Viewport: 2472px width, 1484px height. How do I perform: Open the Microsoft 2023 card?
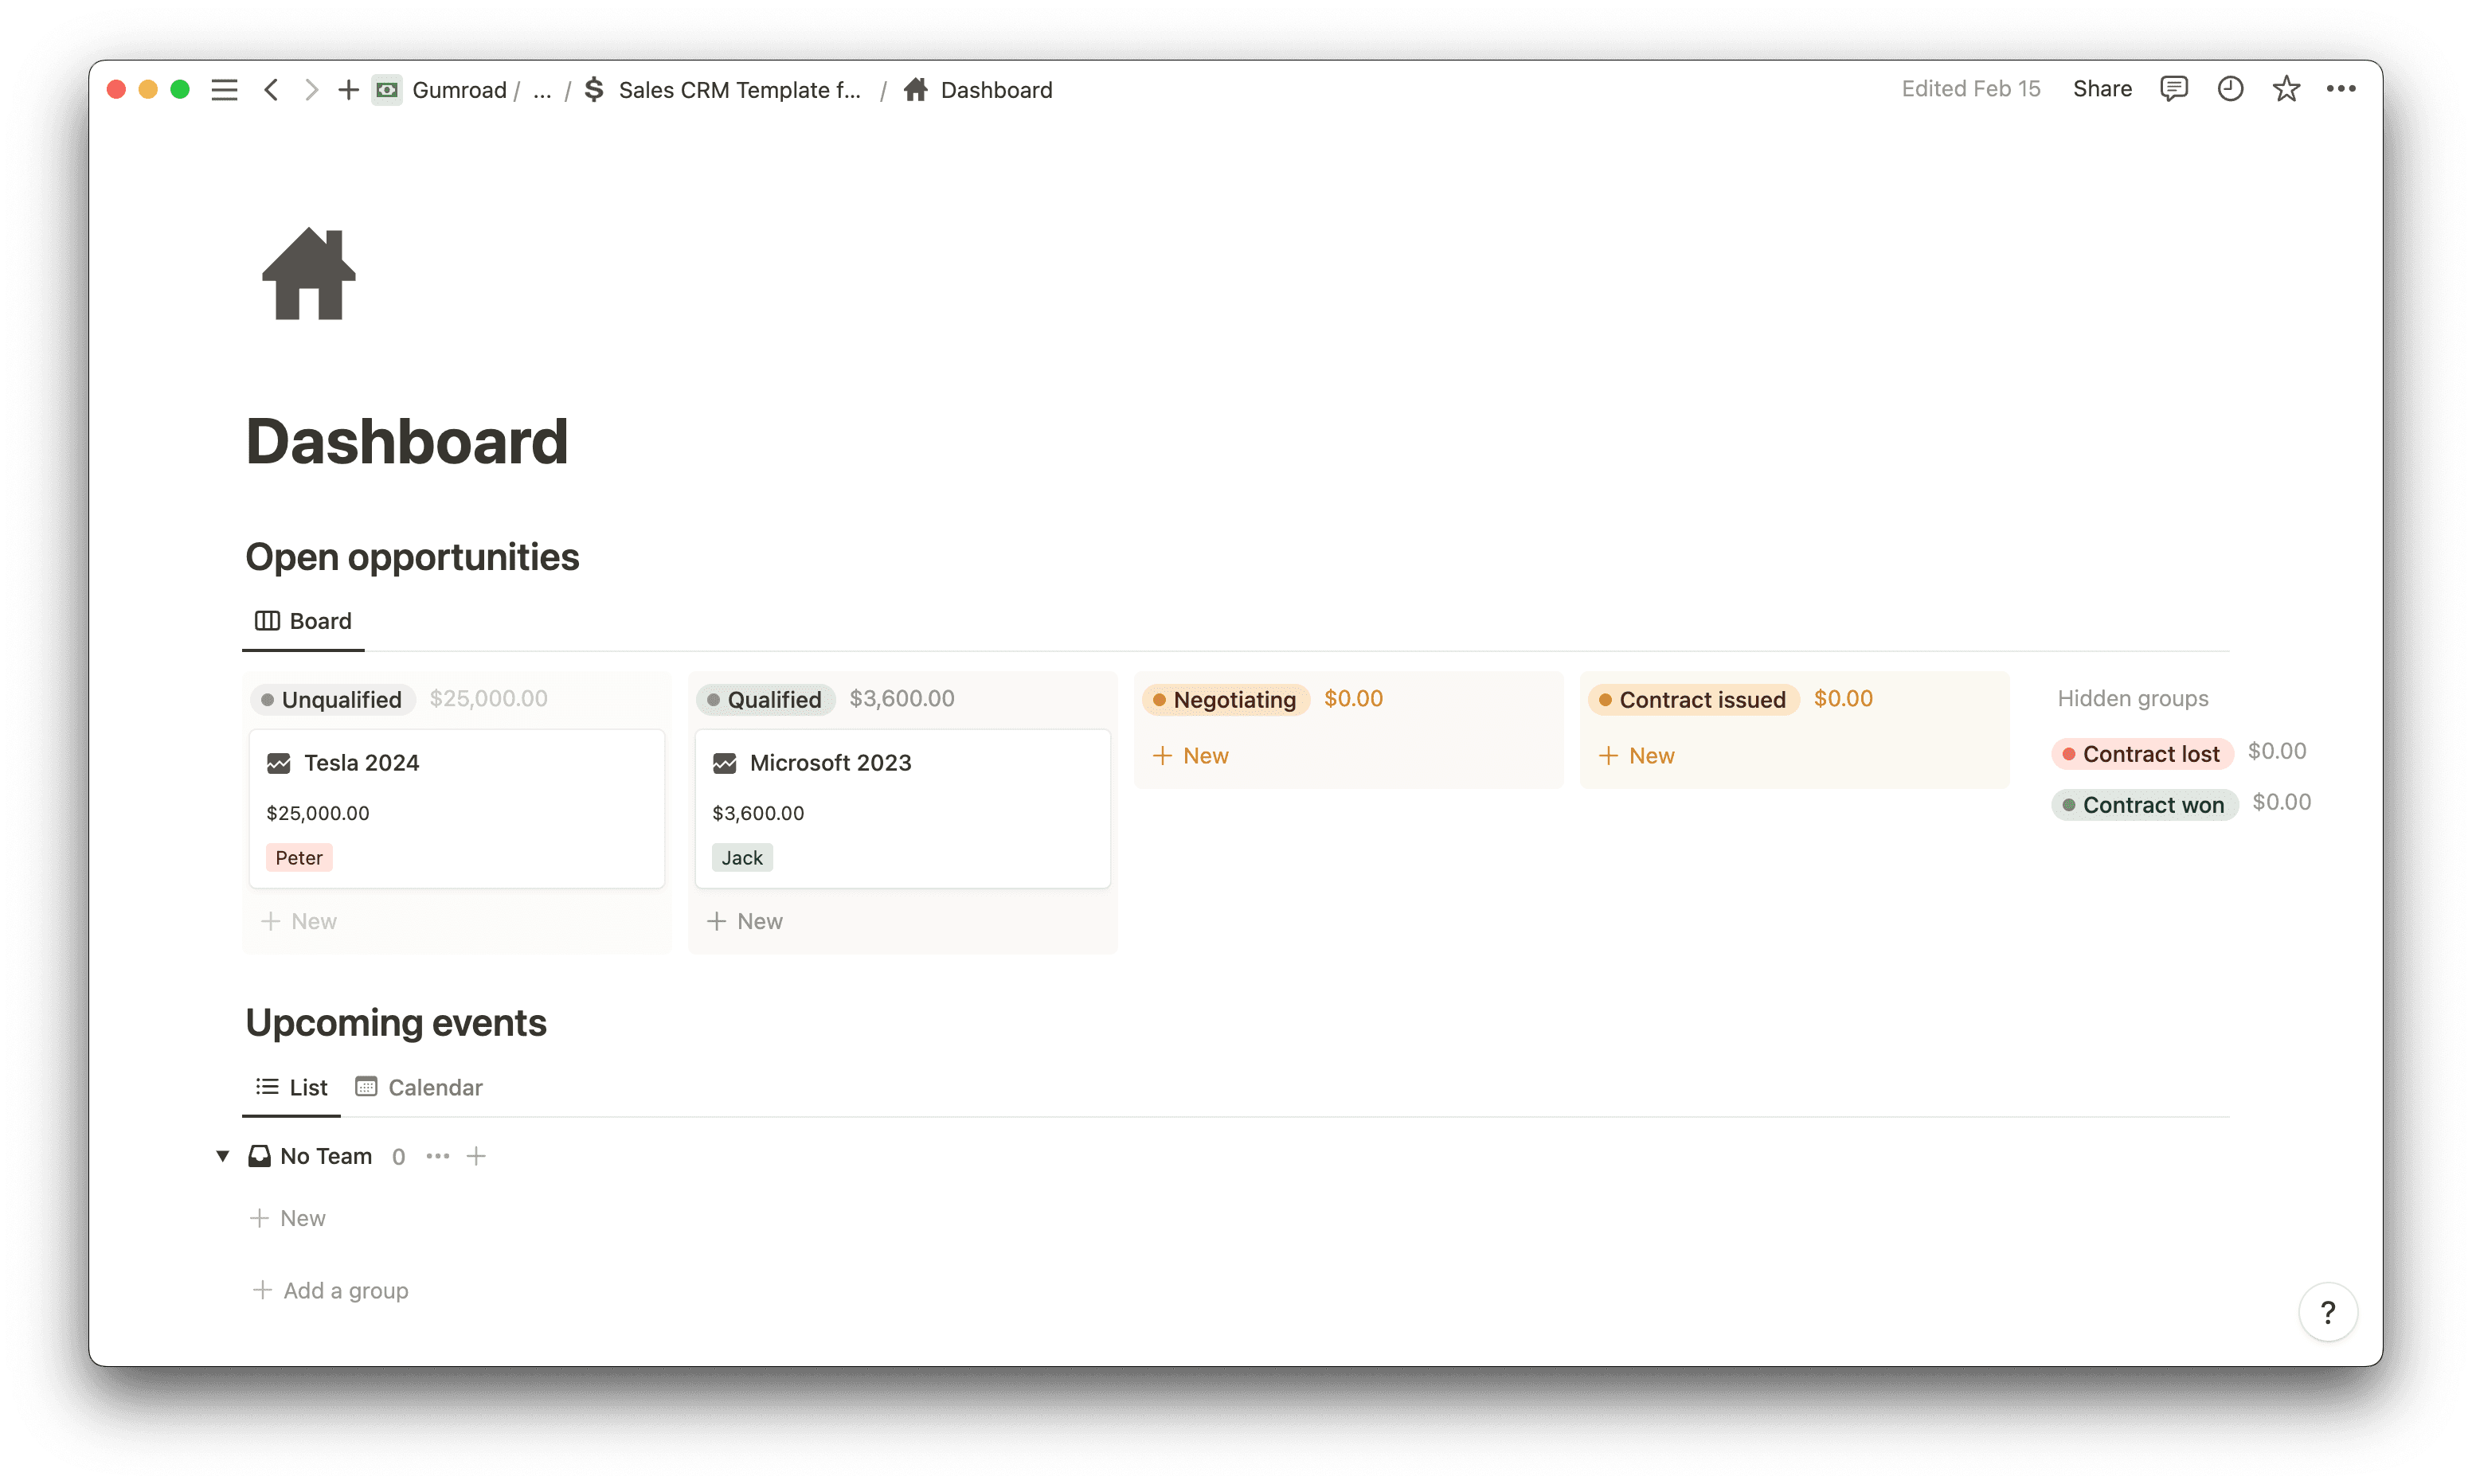903,809
